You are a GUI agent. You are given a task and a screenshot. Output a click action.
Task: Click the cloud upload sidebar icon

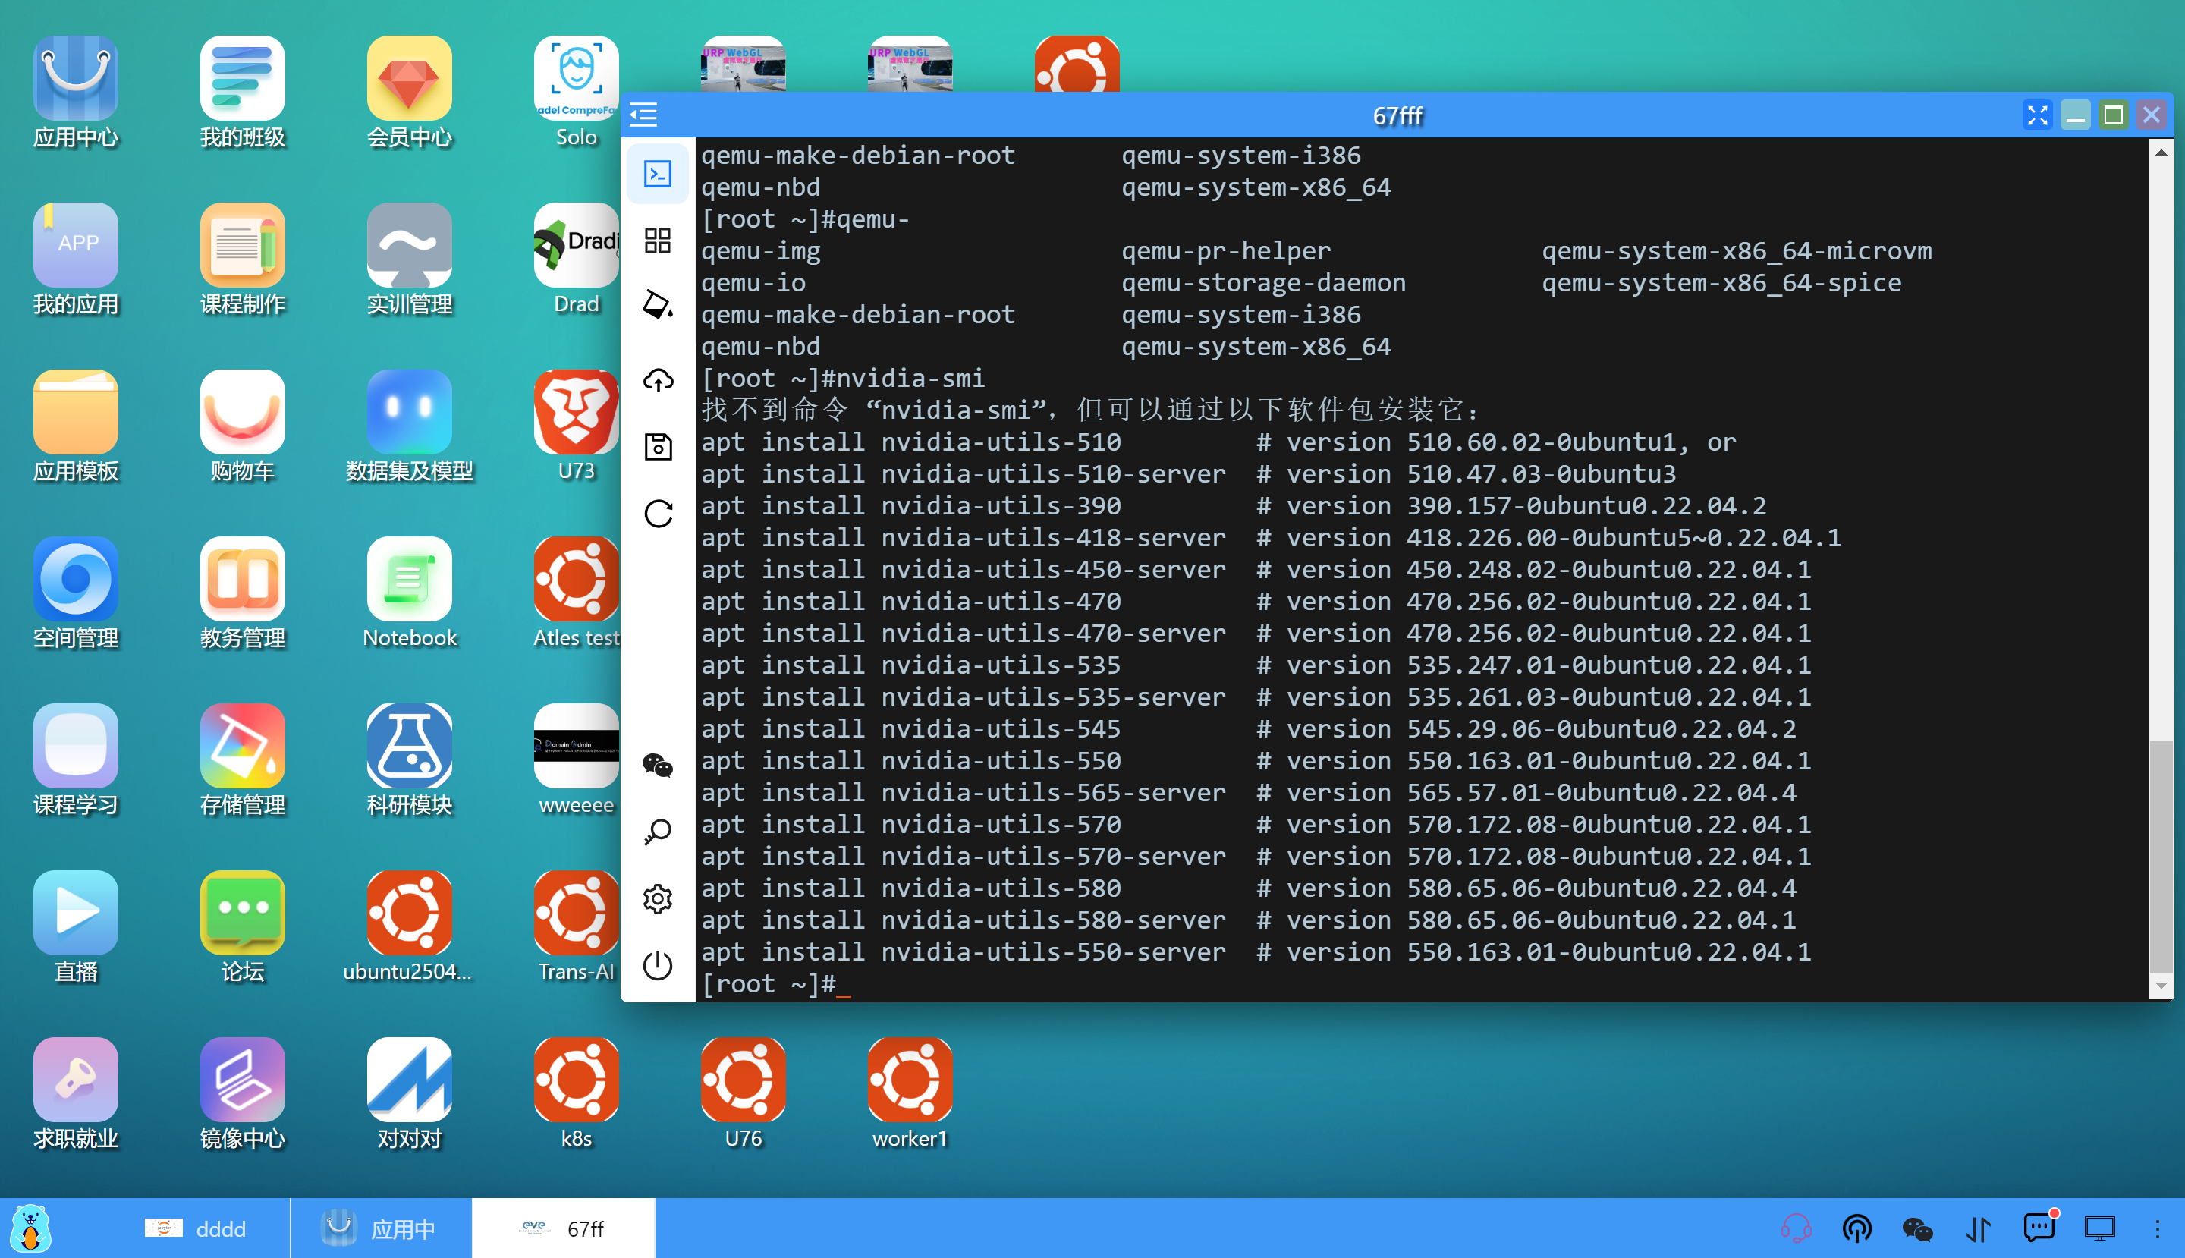click(658, 380)
